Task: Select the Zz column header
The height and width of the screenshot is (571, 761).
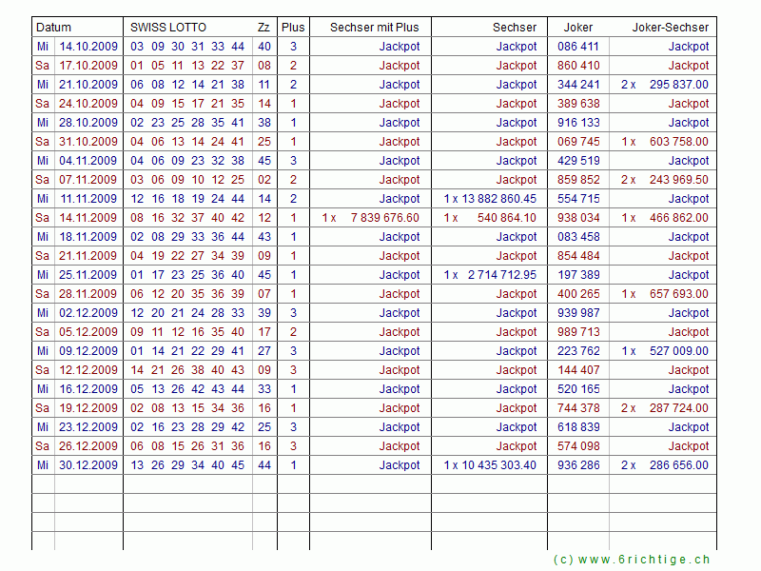Action: 263,28
